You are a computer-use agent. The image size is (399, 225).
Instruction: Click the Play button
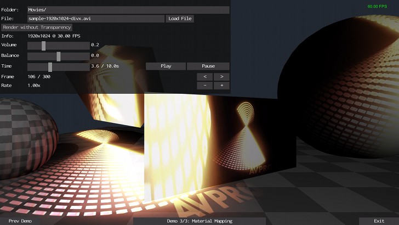pyautogui.click(x=166, y=66)
